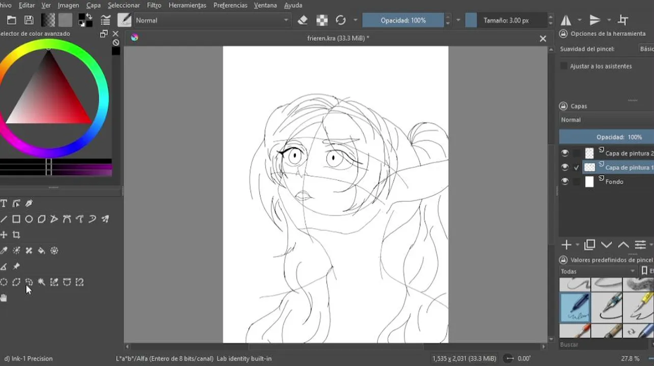Viewport: 654px width, 366px height.
Task: Click the wrap around mode icon
Action: coord(623,20)
